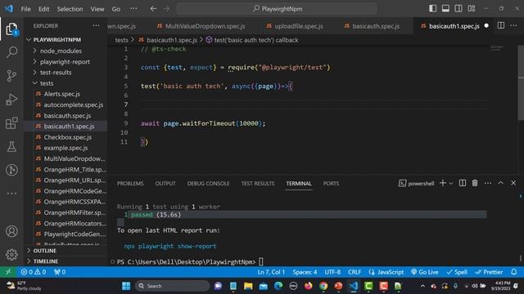The height and width of the screenshot is (294, 524).
Task: Click the editor vertical scrollbar
Action: pos(521,82)
